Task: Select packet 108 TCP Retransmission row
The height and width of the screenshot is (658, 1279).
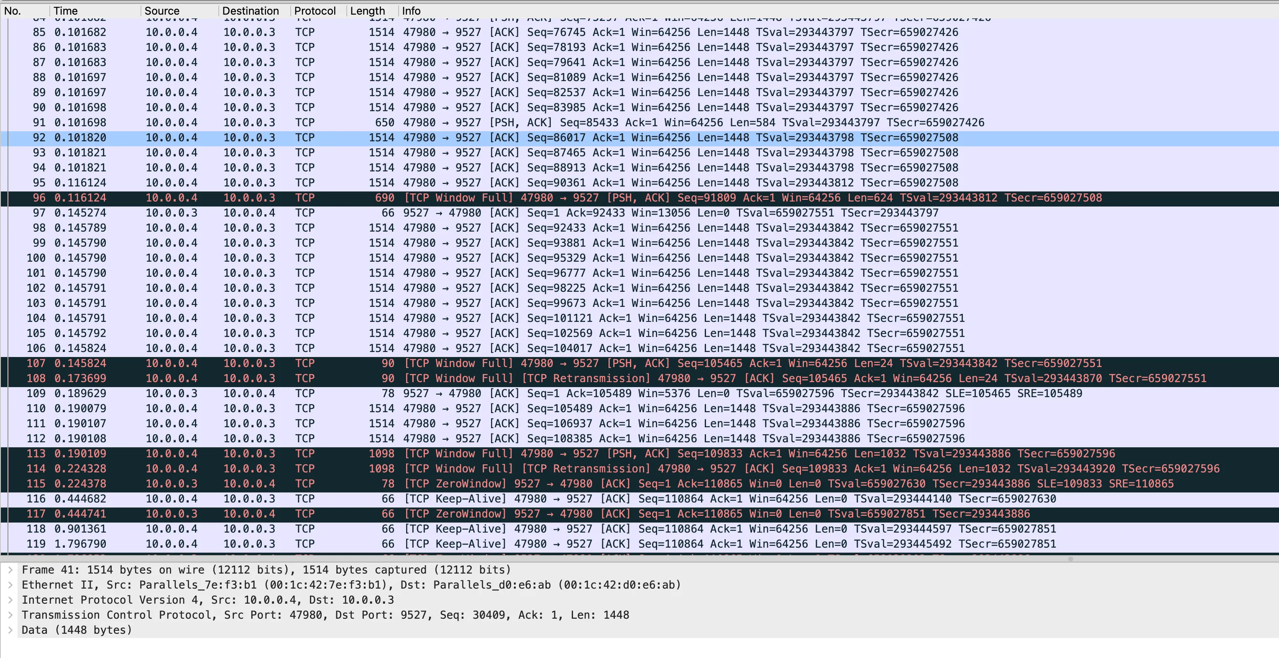Action: pos(496,378)
